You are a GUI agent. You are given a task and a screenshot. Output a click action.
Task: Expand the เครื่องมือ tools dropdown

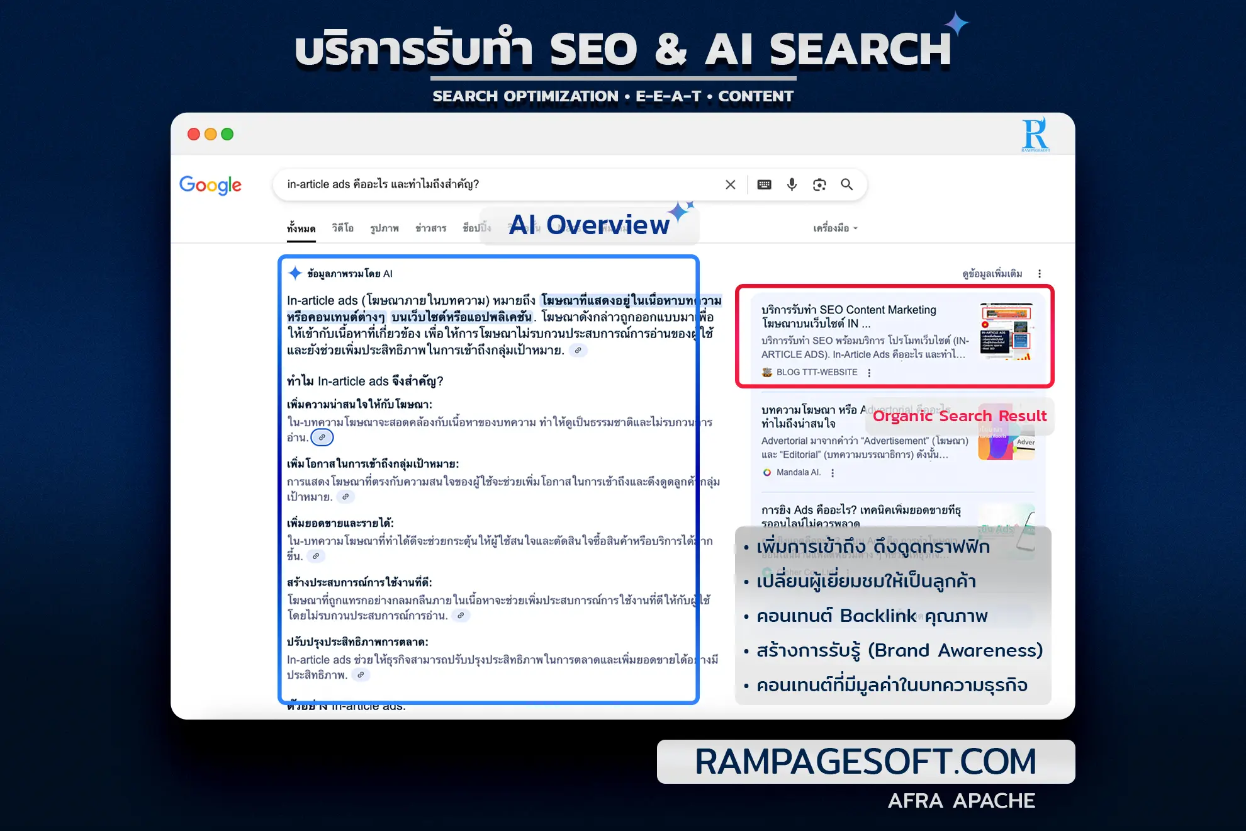point(835,228)
